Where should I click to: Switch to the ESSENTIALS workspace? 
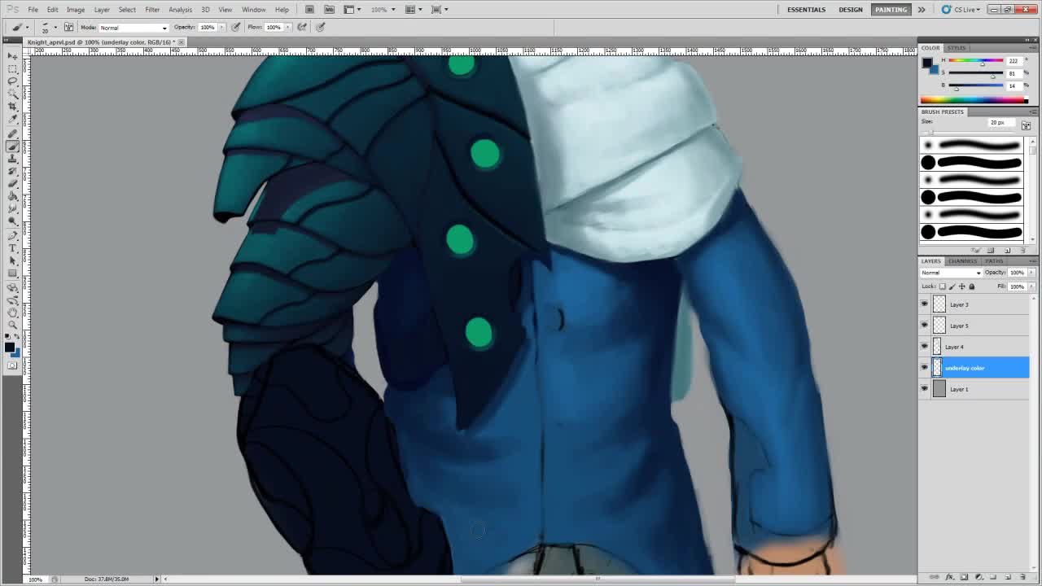806,9
